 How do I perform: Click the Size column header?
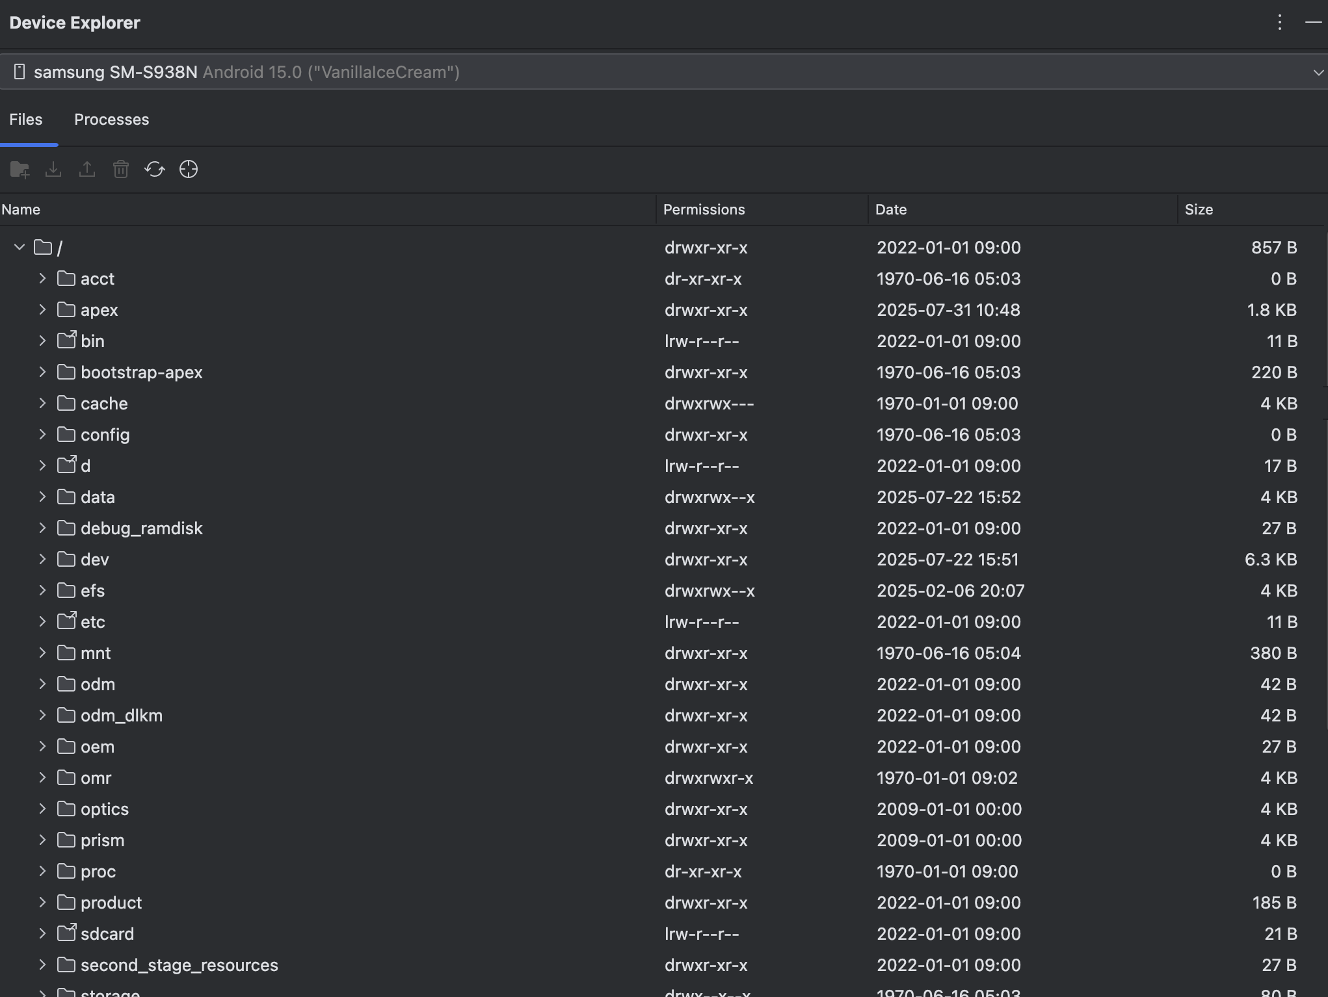click(1199, 210)
